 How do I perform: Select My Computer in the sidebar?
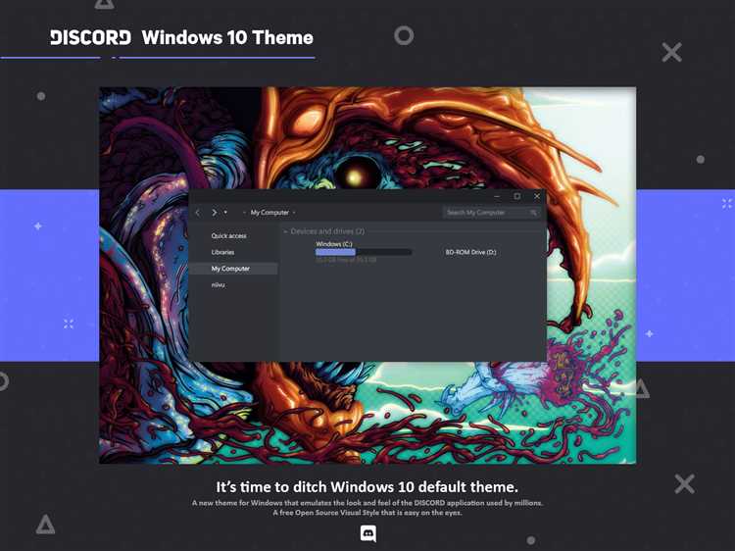[234, 269]
